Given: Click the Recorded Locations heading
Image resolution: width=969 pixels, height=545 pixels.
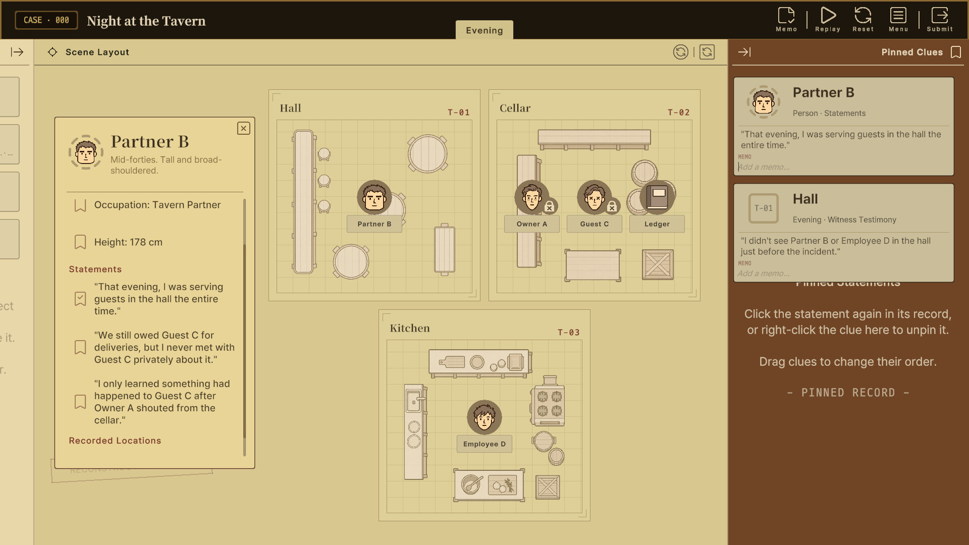Looking at the screenshot, I should (115, 441).
